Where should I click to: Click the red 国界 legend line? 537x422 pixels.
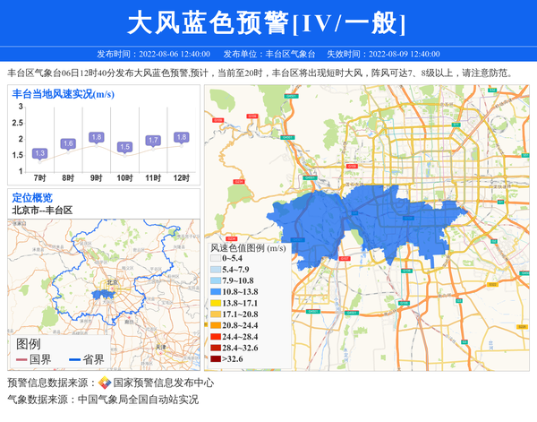pyautogui.click(x=21, y=360)
